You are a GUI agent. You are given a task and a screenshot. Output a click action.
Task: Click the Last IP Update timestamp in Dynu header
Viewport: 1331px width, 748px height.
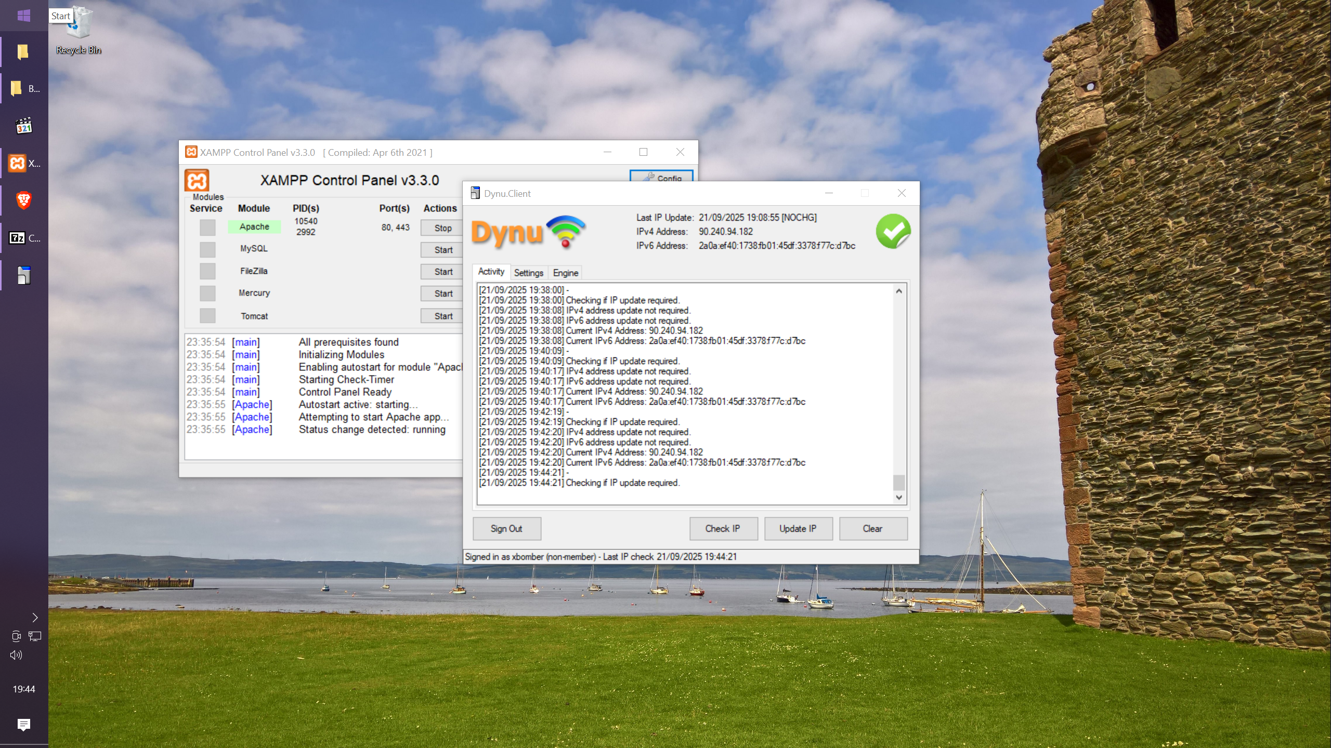(758, 218)
